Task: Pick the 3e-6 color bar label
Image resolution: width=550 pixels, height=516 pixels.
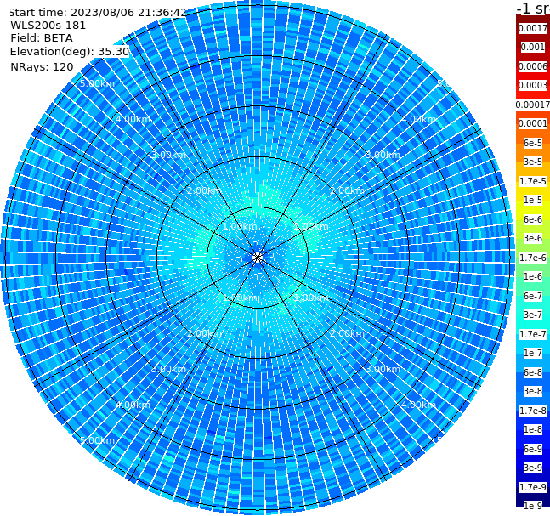Action: [x=533, y=238]
